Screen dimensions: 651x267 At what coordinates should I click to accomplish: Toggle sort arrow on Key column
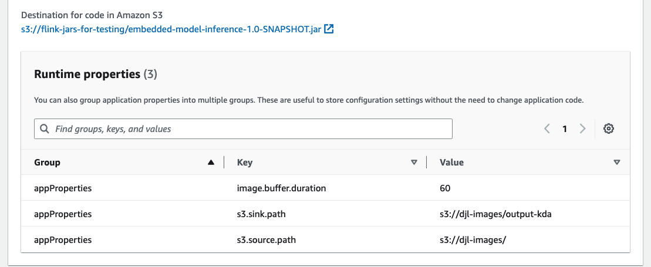point(413,163)
